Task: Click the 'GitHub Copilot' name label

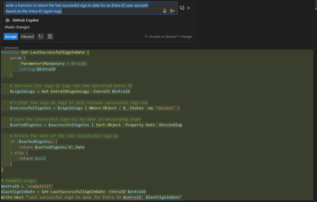Action: point(25,20)
